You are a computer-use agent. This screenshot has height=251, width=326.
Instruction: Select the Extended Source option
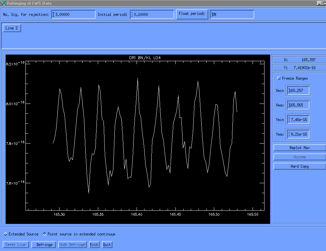pyautogui.click(x=5, y=234)
